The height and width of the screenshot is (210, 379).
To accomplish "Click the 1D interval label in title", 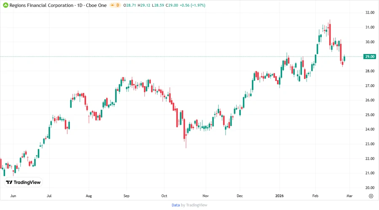I will point(80,5).
